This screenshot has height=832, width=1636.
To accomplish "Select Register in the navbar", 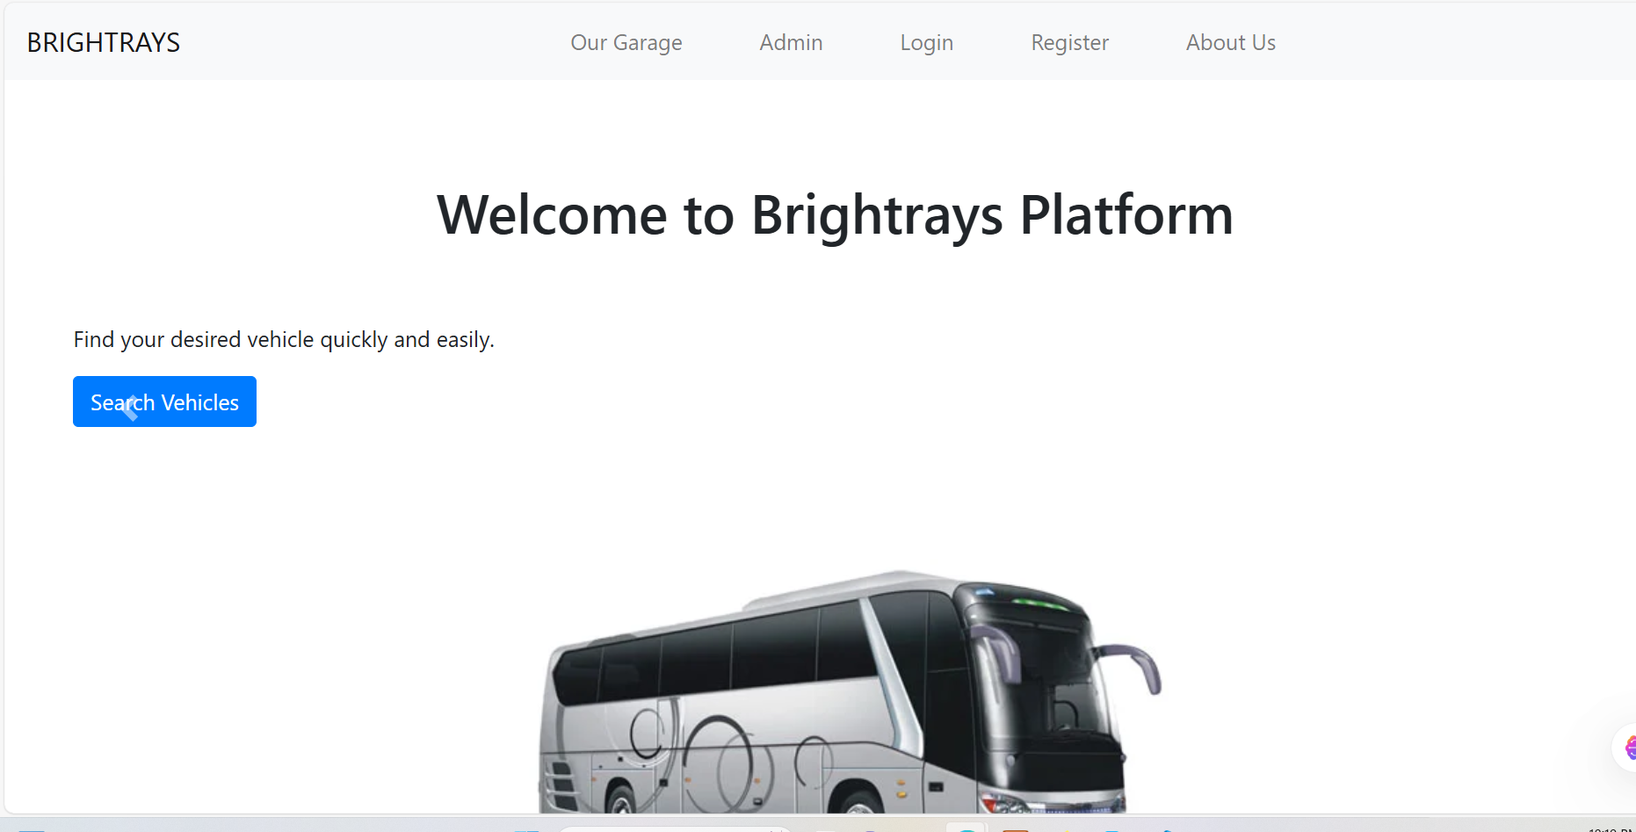I will (x=1069, y=42).
